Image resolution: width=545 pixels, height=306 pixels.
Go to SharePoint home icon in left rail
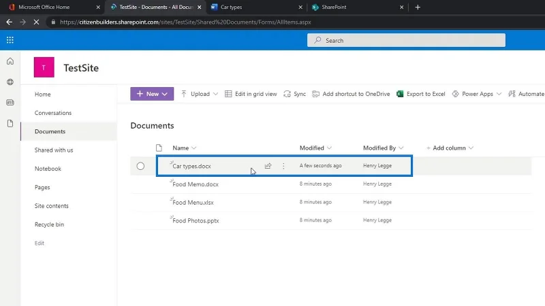coord(10,61)
